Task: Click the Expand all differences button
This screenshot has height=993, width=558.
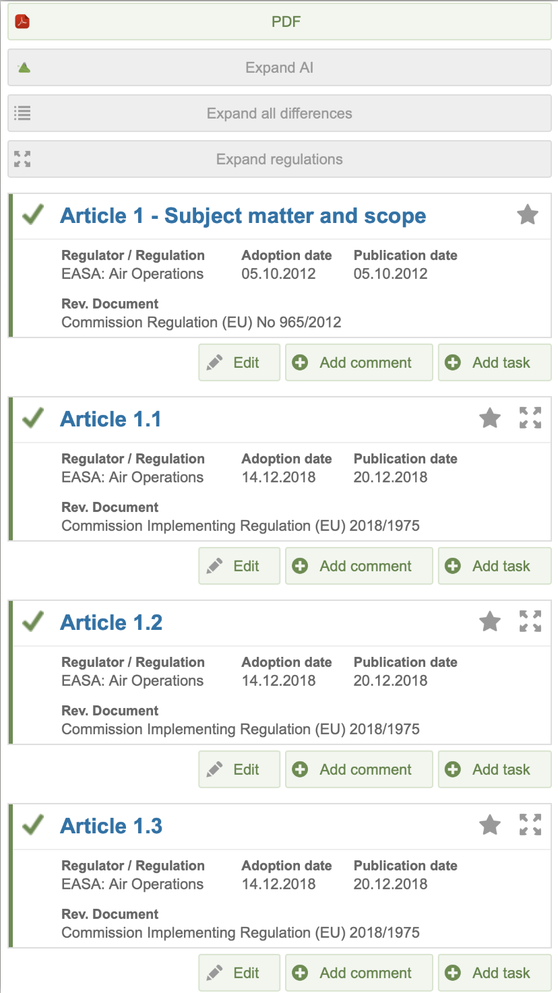Action: tap(279, 113)
